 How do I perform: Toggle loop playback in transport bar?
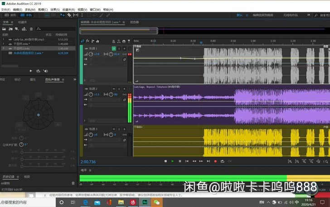(222, 161)
